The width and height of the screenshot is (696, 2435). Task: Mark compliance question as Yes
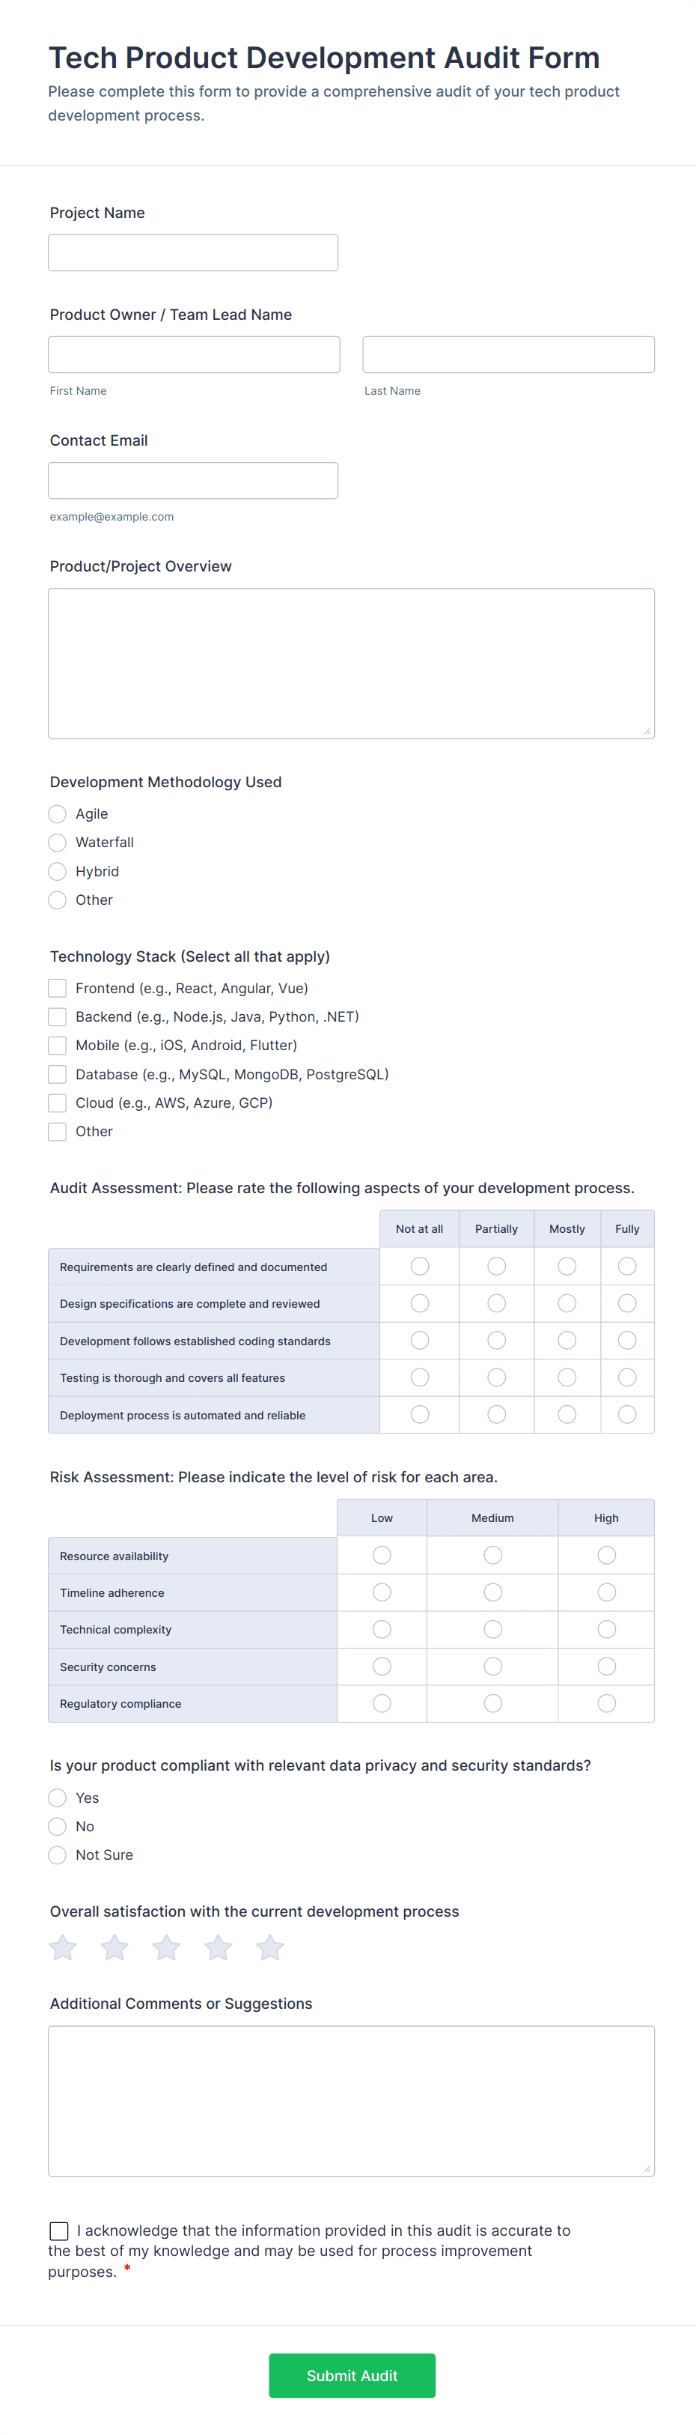pos(57,1798)
